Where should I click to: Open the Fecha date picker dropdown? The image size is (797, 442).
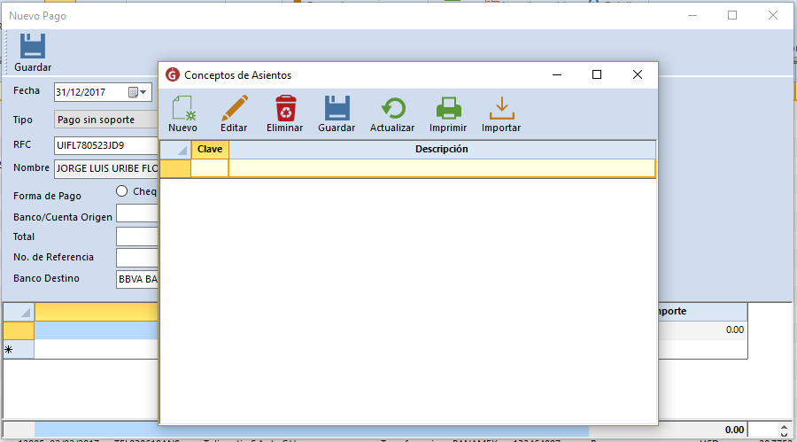coord(144,92)
